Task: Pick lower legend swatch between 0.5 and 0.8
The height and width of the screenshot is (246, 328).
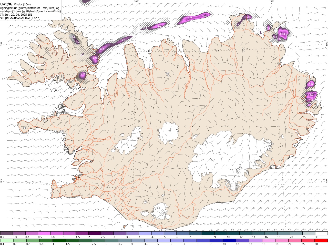Action: click(x=33, y=240)
